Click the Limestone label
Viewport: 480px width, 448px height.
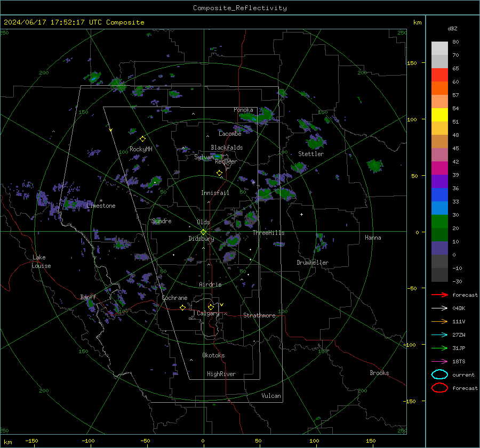[101, 206]
